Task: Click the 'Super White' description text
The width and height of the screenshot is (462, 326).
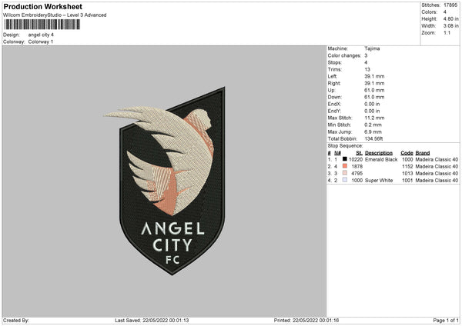Action: 379,181
